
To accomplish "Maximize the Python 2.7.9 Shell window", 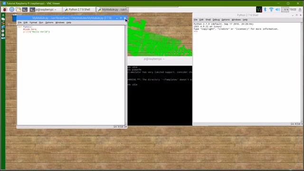I will [296, 15].
